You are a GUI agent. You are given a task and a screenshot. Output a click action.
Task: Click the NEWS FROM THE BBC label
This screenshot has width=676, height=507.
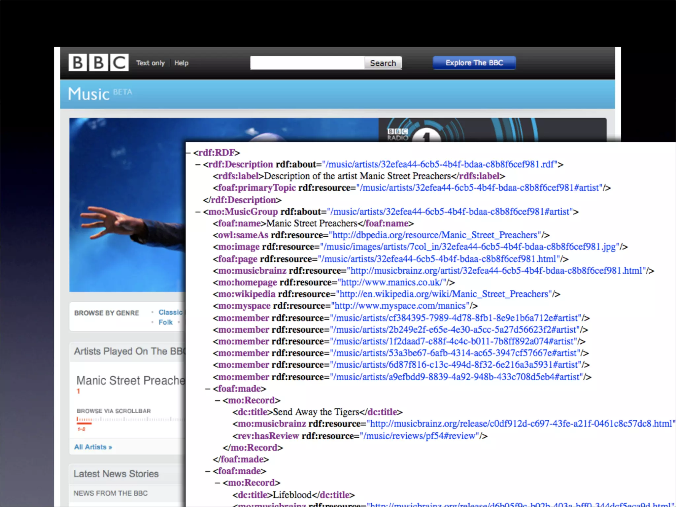111,493
